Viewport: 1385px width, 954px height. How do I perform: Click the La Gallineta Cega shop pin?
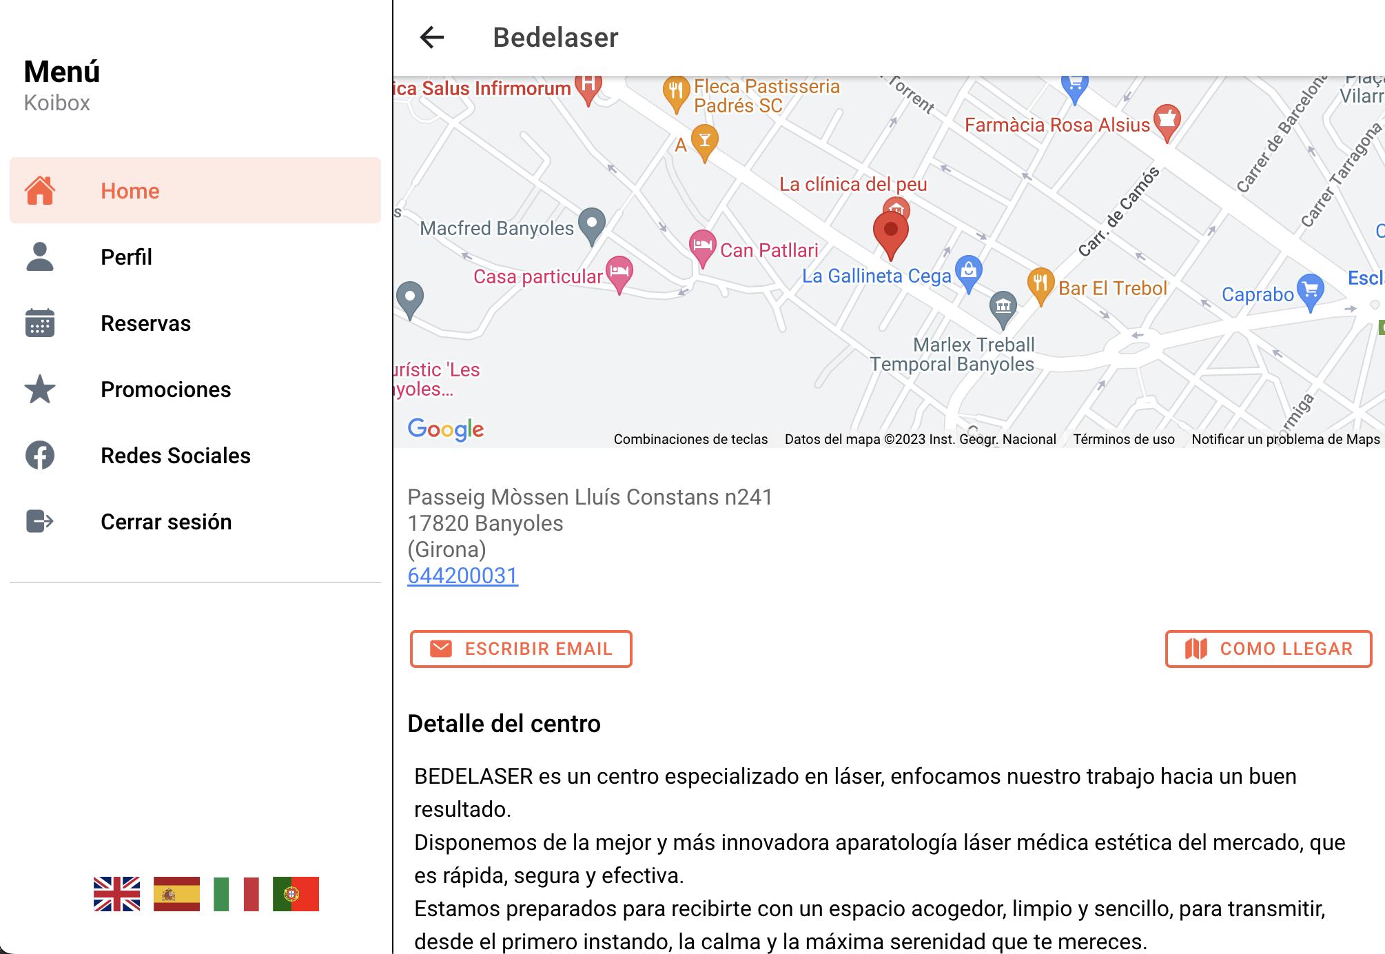point(969,274)
